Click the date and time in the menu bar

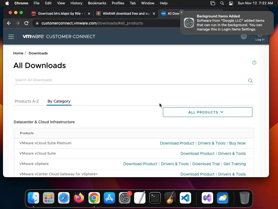(x=255, y=3)
